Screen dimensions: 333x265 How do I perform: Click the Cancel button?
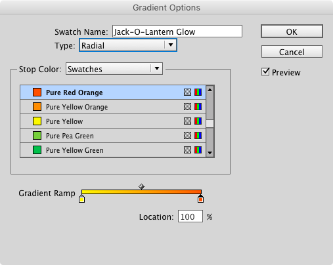coord(292,52)
